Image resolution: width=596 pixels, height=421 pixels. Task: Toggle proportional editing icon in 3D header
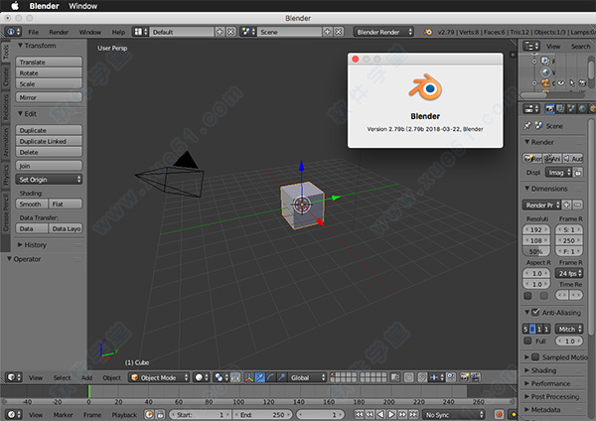[409, 377]
